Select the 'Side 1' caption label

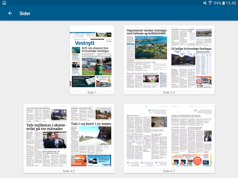point(92,92)
